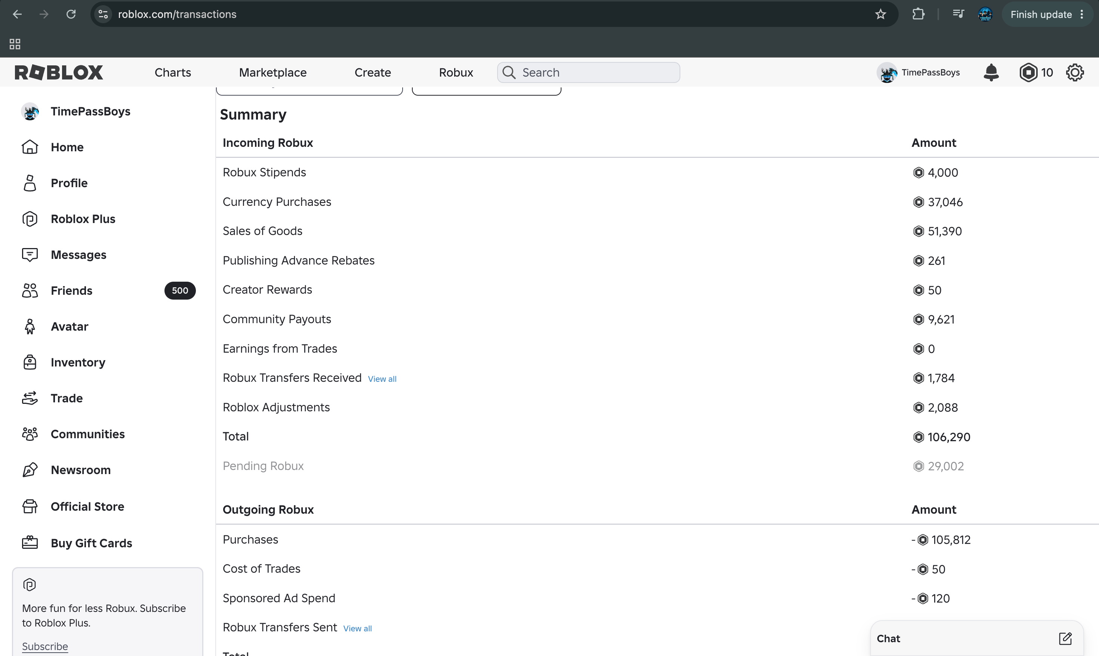Focus the Roblox Search field
The width and height of the screenshot is (1099, 656).
589,72
